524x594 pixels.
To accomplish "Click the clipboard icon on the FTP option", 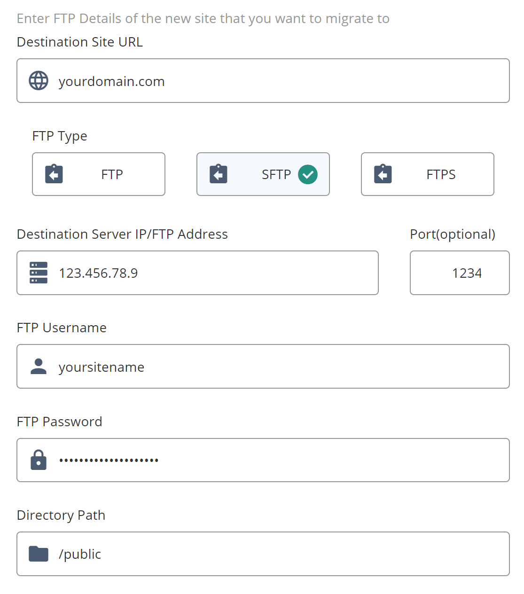I will pyautogui.click(x=54, y=174).
